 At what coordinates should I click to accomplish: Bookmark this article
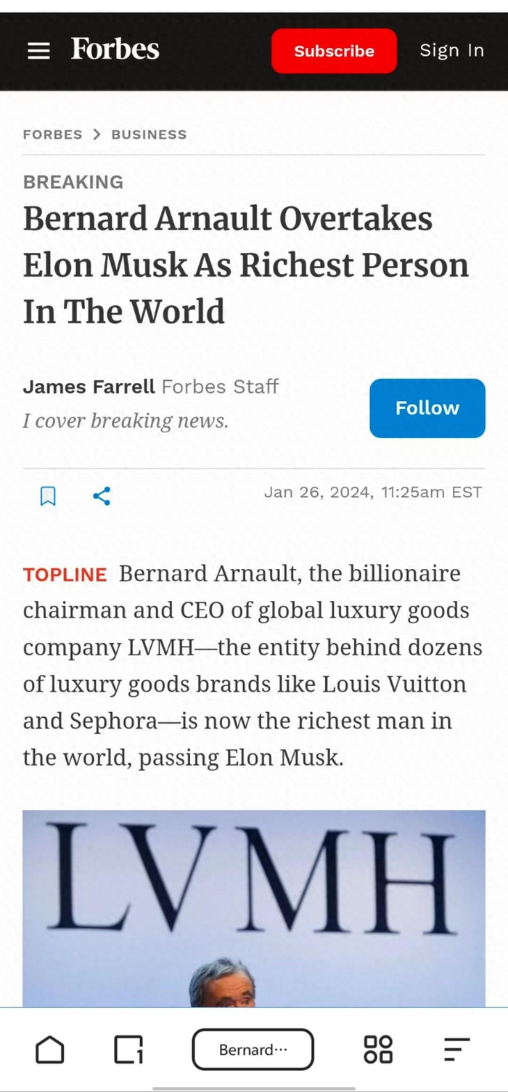coord(48,496)
